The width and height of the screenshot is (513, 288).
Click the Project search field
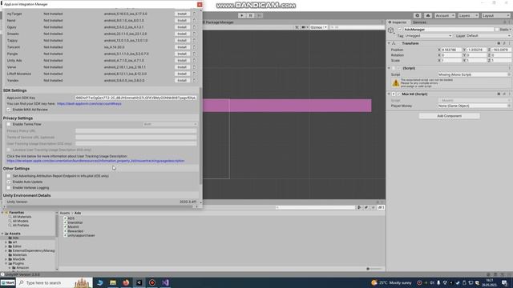(x=316, y=207)
